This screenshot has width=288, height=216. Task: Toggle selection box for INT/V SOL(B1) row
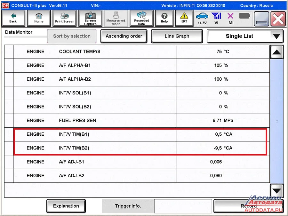9,93
